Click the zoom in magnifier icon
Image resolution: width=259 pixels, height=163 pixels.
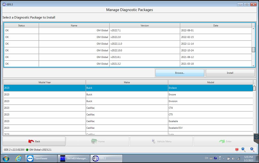point(252,150)
